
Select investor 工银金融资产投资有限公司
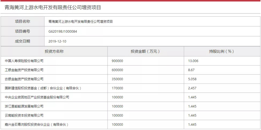(x=24, y=70)
